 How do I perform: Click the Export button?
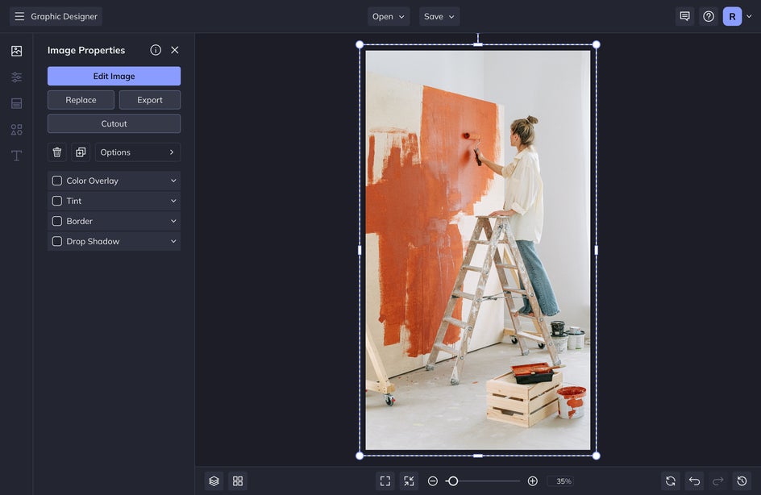coord(150,100)
